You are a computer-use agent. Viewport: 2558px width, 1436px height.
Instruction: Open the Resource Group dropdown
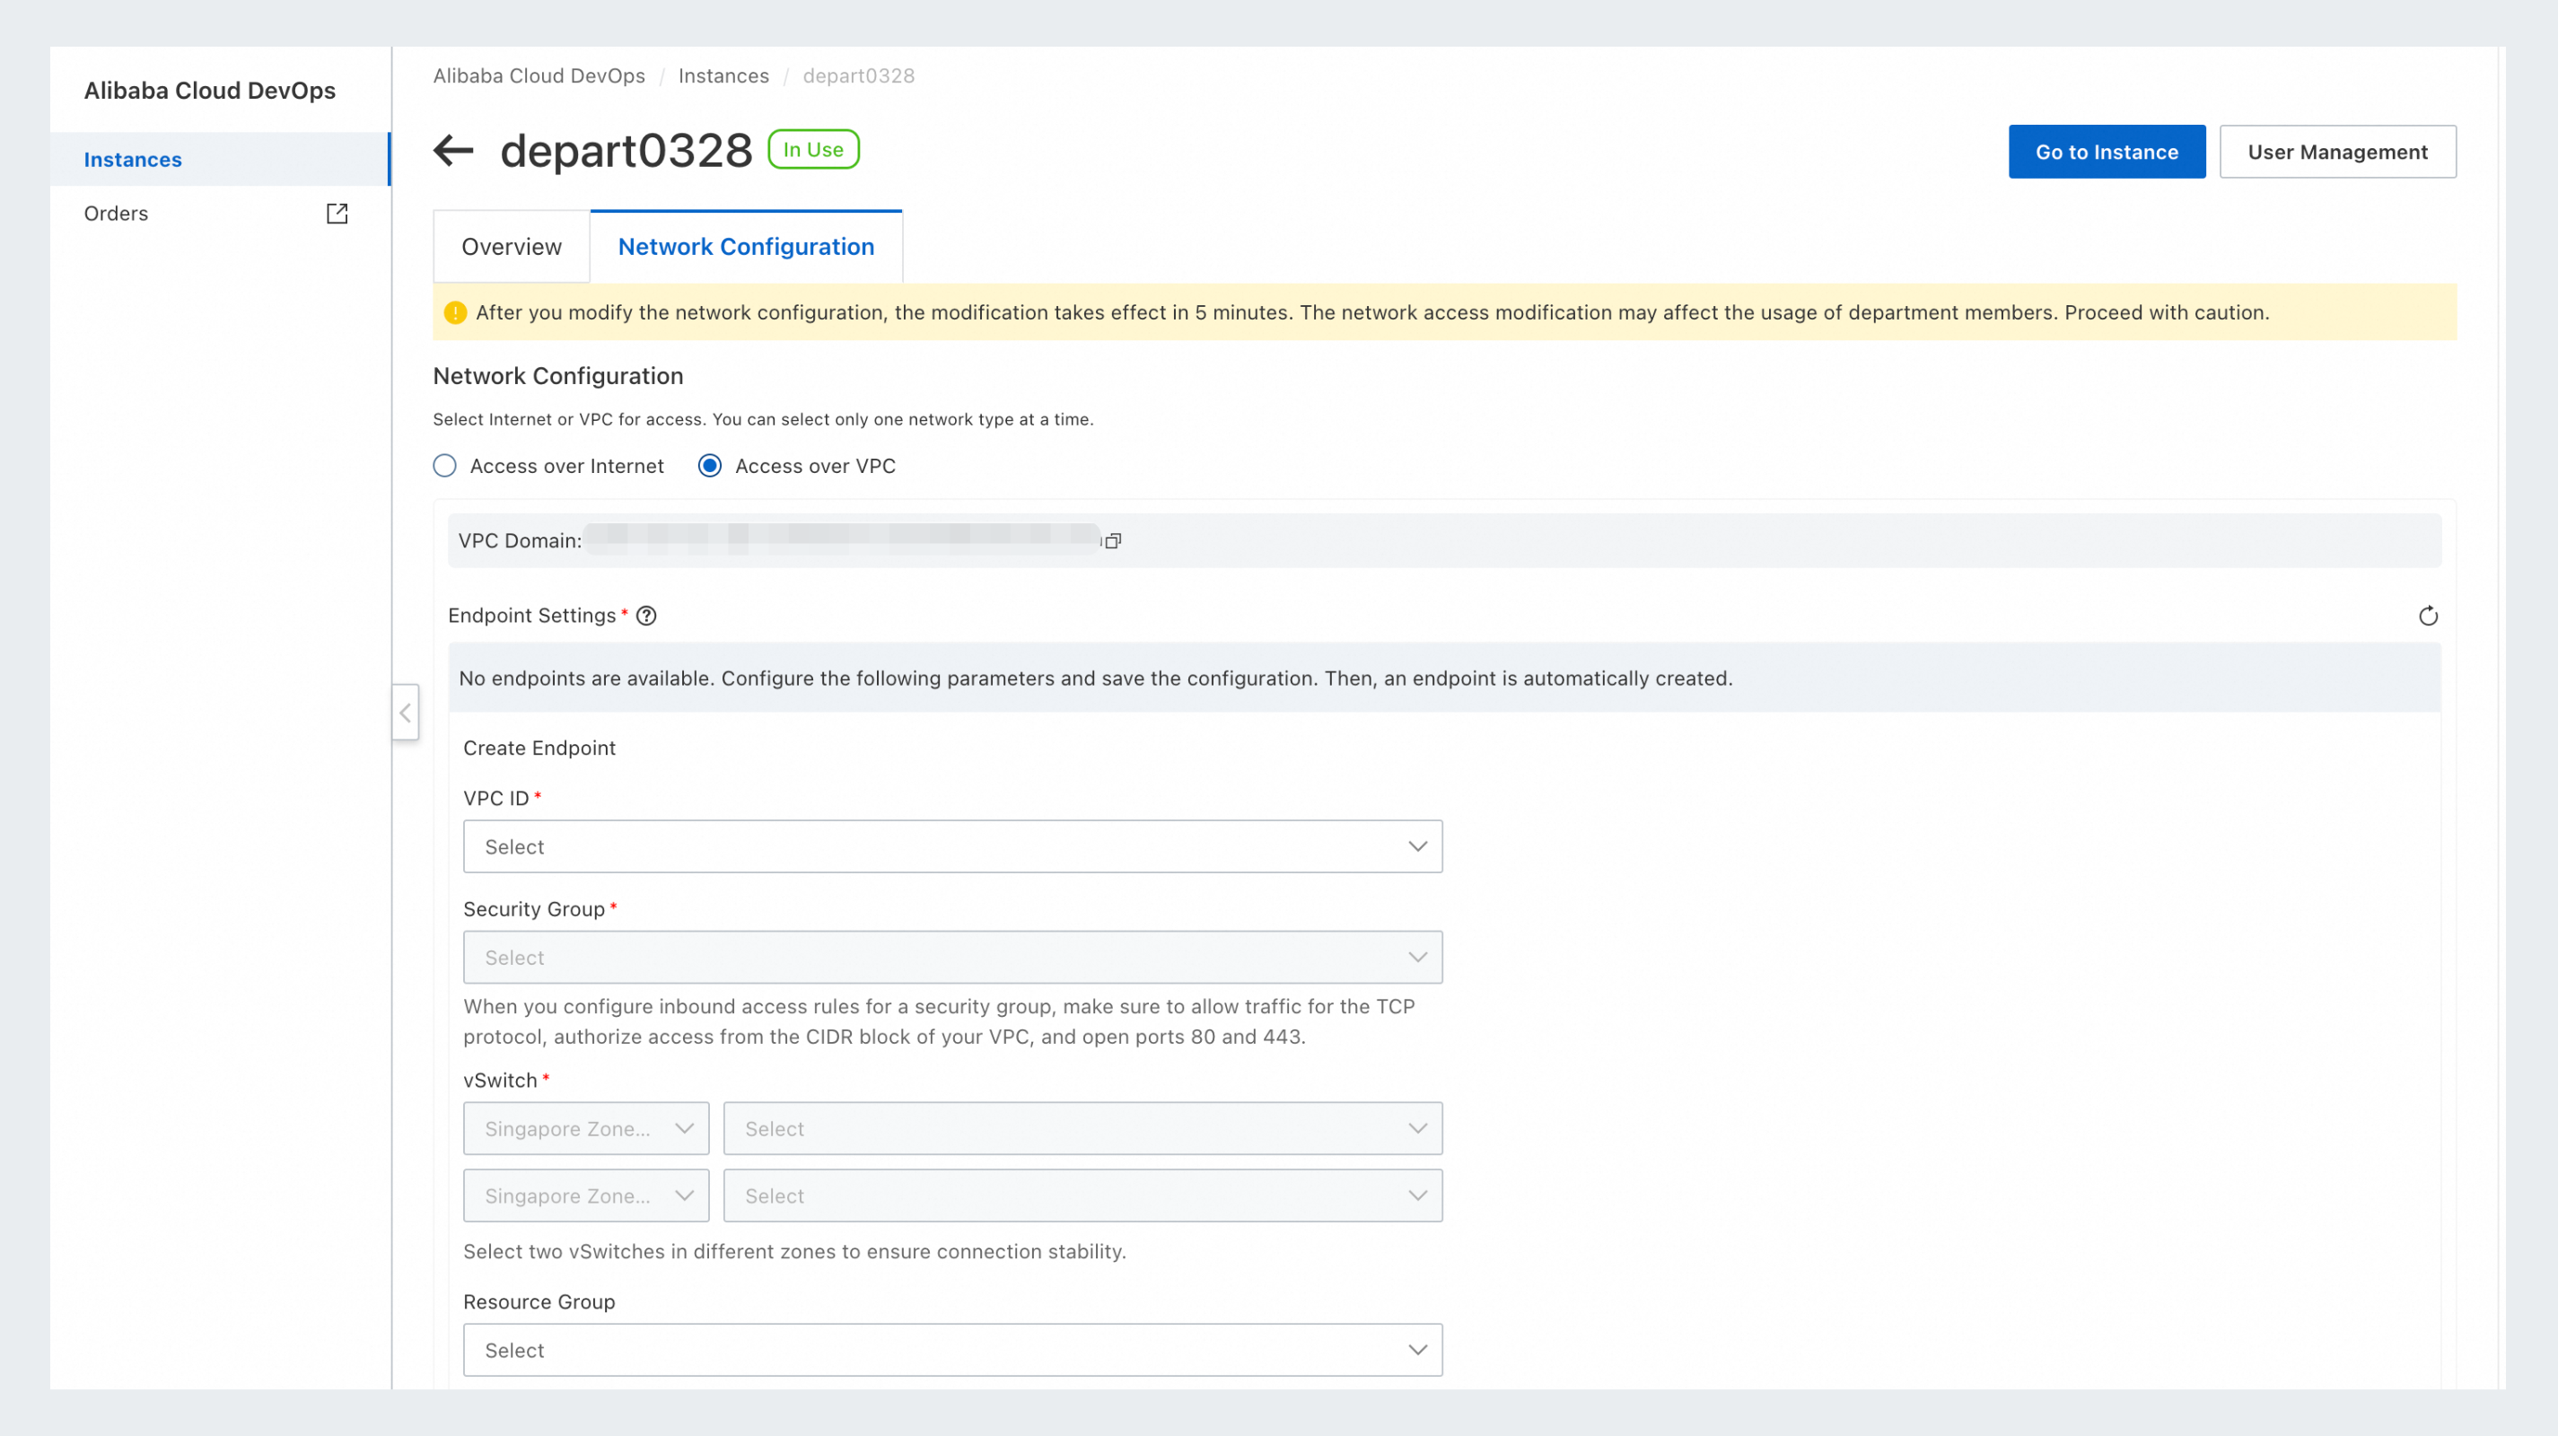pyautogui.click(x=952, y=1351)
